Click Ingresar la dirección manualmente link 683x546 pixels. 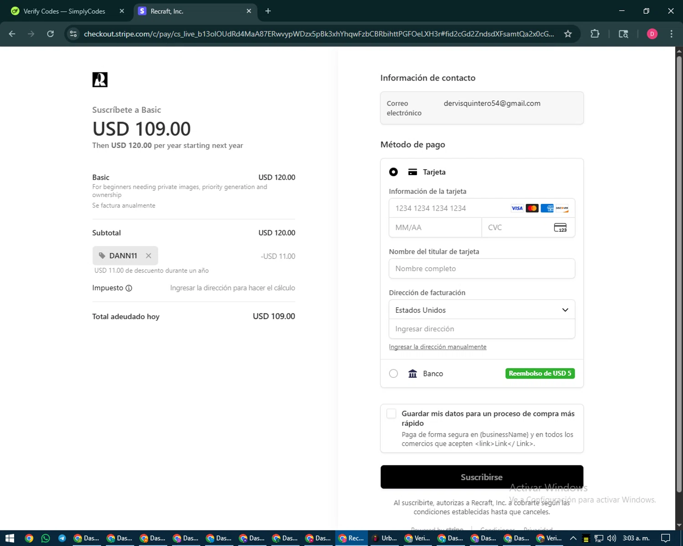pyautogui.click(x=438, y=347)
